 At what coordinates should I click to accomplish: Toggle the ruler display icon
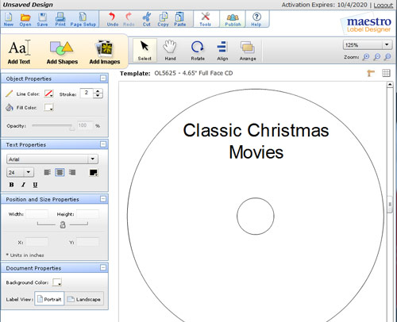click(x=371, y=73)
